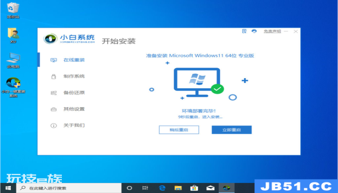This screenshot has width=338, height=193.
Task: Open File Explorer from the taskbar
Action: point(178,188)
